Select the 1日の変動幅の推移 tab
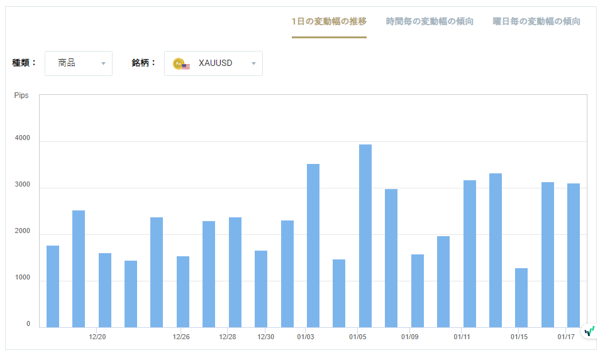This screenshot has height=353, width=605. pos(329,21)
